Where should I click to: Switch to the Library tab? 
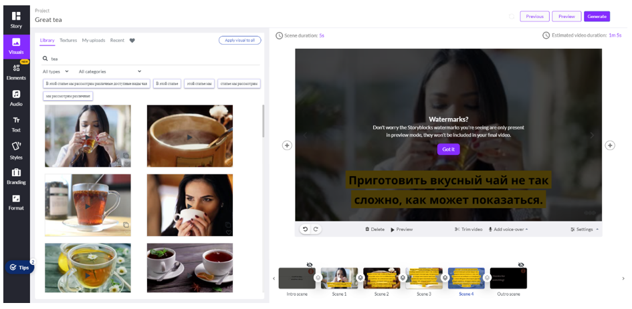pos(47,40)
